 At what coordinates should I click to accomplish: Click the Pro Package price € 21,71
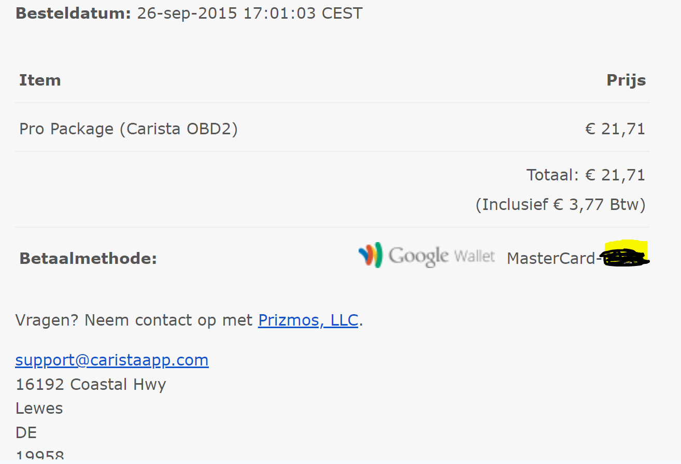click(615, 129)
